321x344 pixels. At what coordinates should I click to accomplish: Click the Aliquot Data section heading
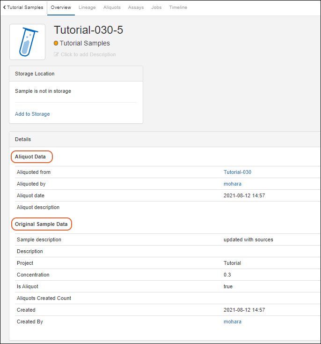click(x=30, y=157)
